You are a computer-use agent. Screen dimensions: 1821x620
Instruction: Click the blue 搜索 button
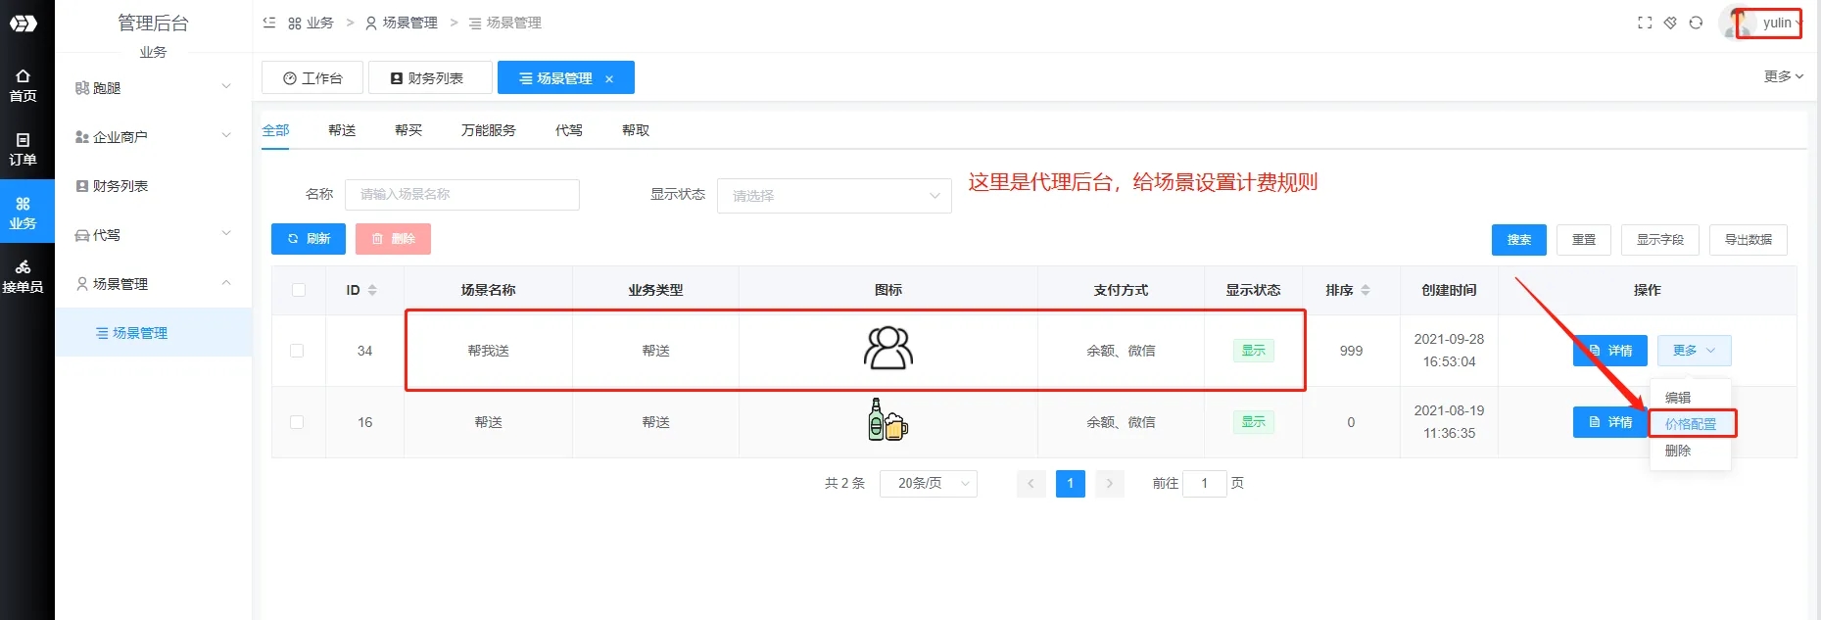(1518, 240)
